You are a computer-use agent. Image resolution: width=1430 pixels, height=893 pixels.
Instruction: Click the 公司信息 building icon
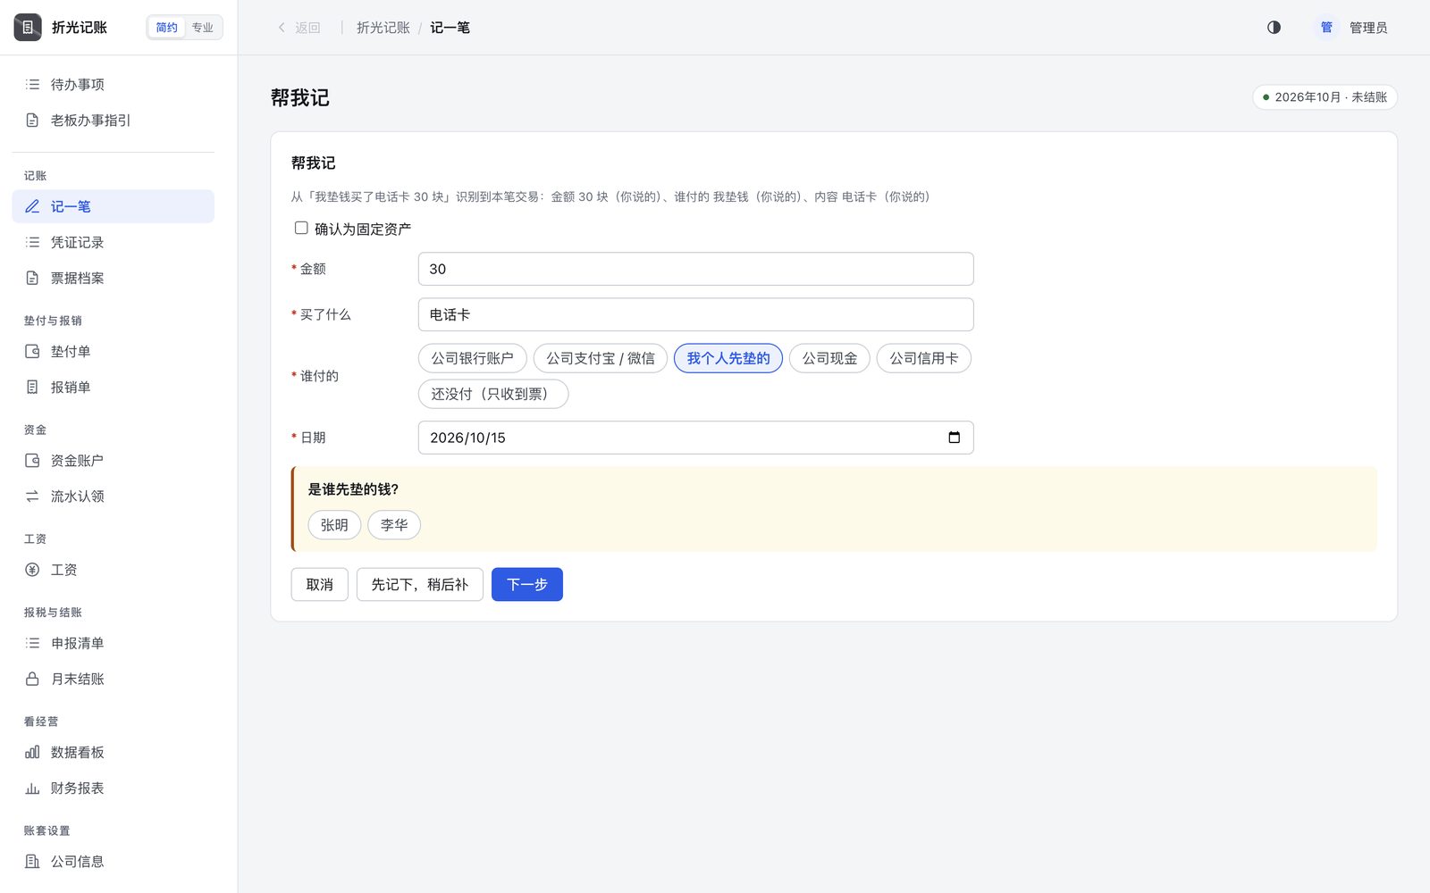coord(32,862)
